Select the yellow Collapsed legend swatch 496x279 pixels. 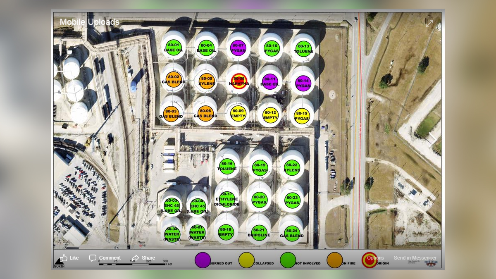tap(246, 260)
